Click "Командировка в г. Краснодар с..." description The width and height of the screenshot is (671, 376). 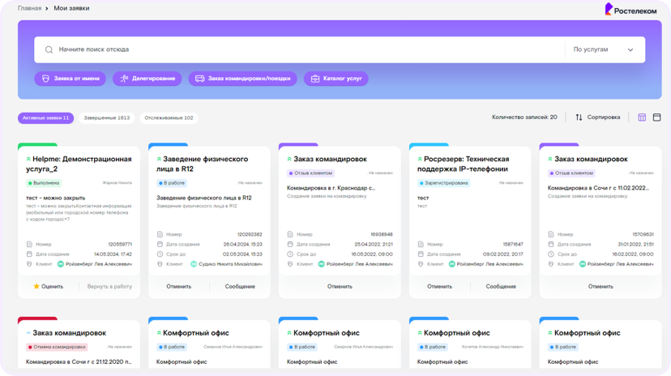(331, 188)
